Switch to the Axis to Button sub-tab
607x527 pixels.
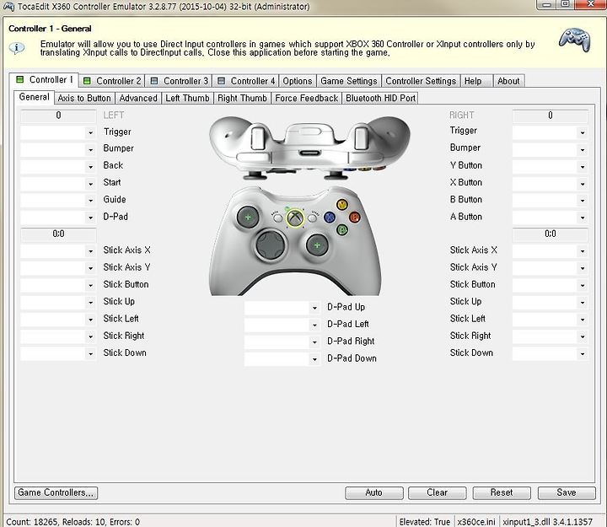pyautogui.click(x=84, y=99)
